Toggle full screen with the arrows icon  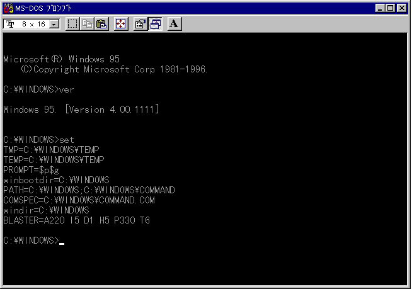coord(121,24)
